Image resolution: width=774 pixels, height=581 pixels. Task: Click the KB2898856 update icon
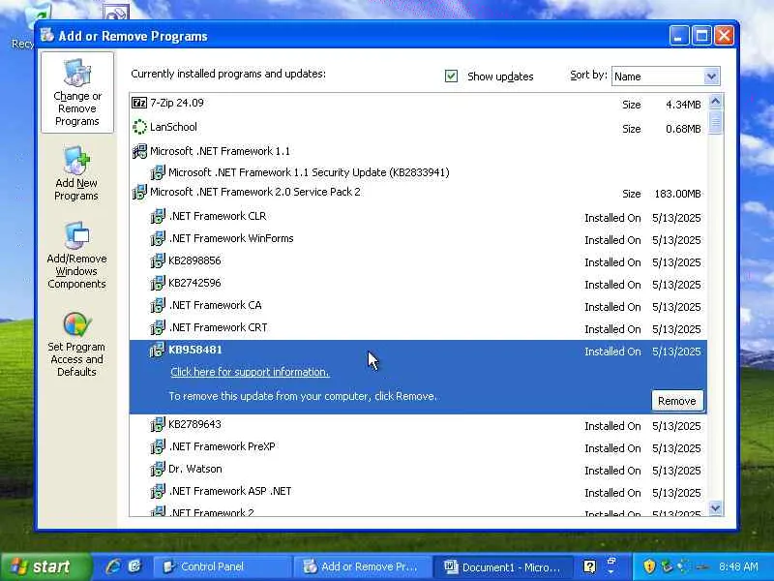[158, 260]
